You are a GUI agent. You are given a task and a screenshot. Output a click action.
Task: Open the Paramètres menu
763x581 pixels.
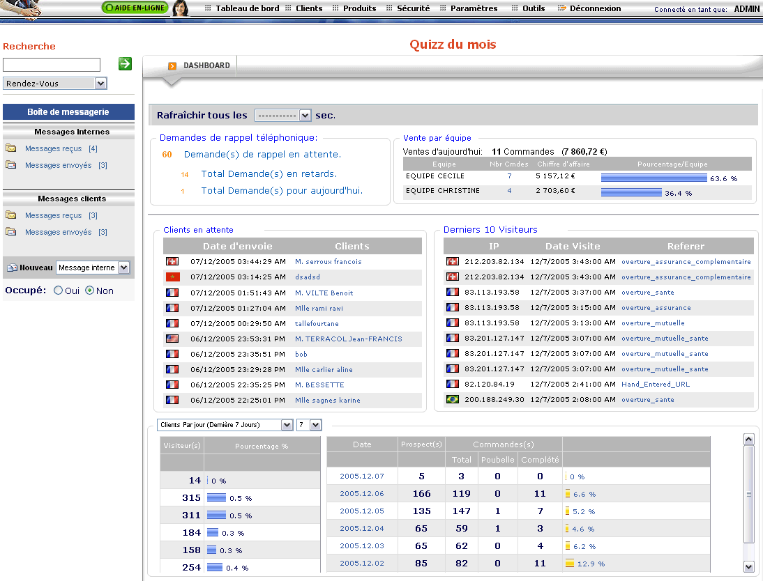click(x=474, y=8)
